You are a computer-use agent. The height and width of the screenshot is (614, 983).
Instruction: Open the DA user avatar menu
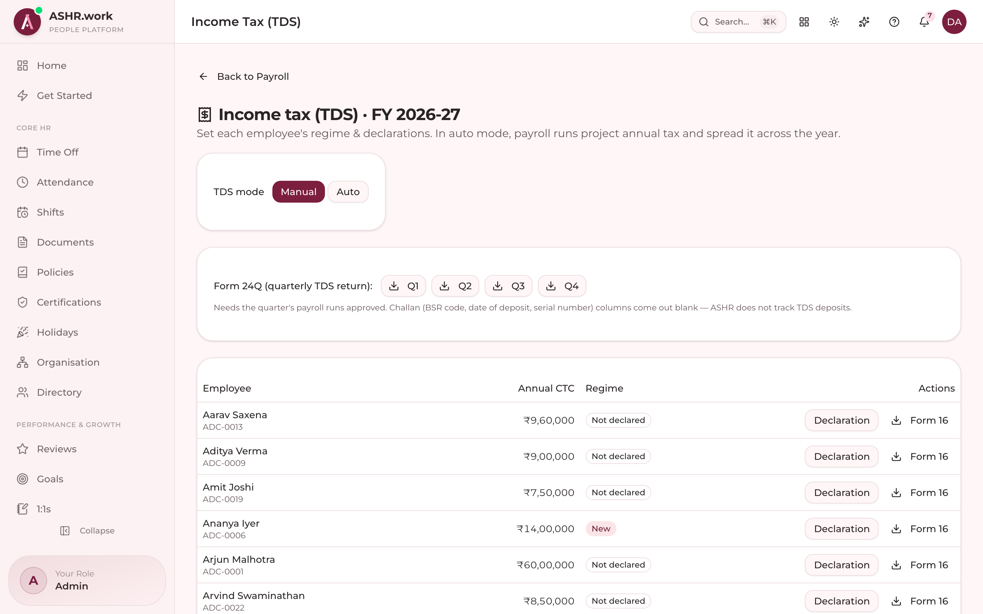954,22
